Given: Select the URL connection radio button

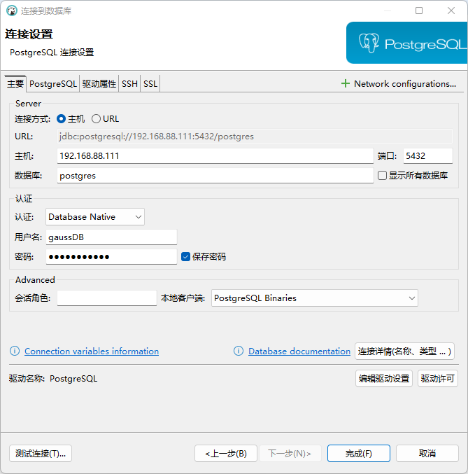Looking at the screenshot, I should point(97,119).
